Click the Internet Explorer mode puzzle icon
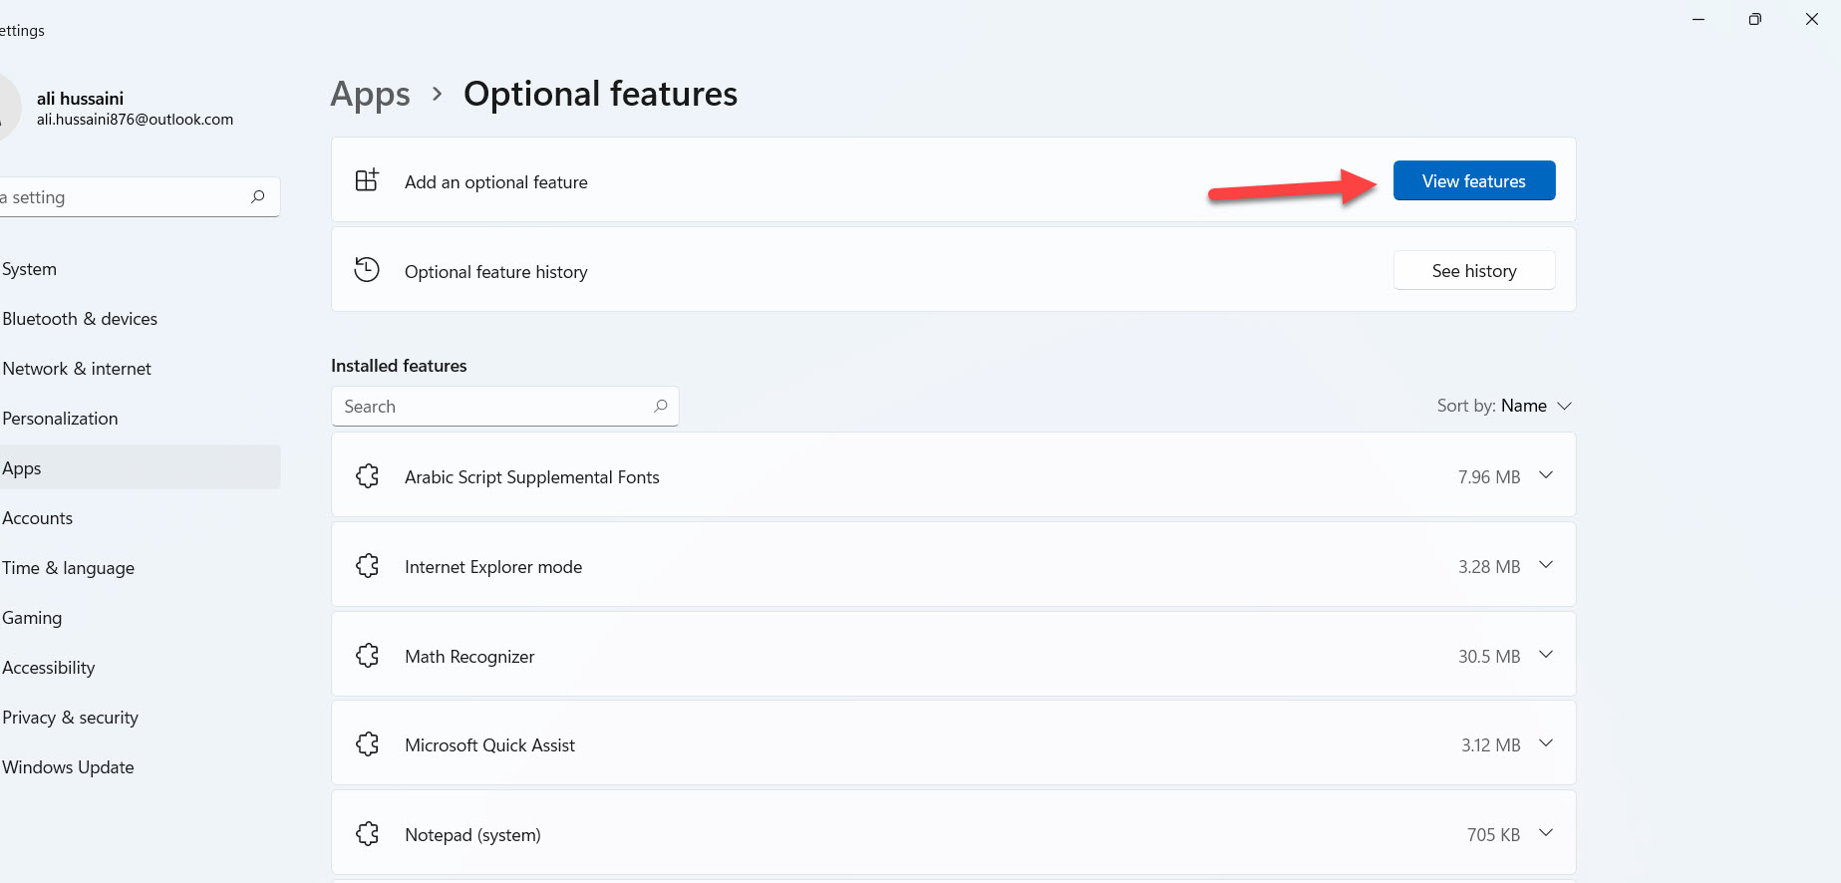Viewport: 1841px width, 883px height. 367,566
